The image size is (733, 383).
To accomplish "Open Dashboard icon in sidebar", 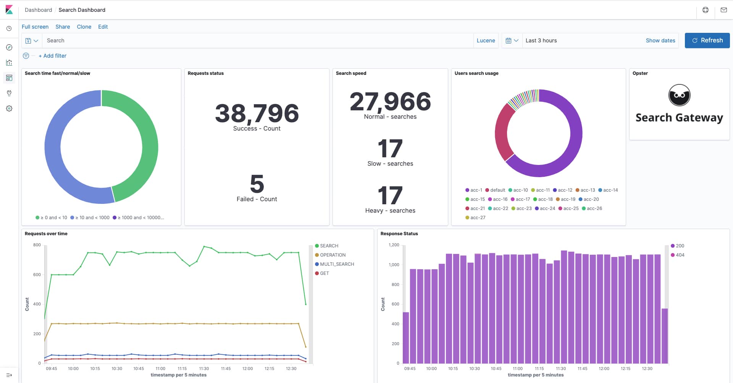I will pos(9,78).
